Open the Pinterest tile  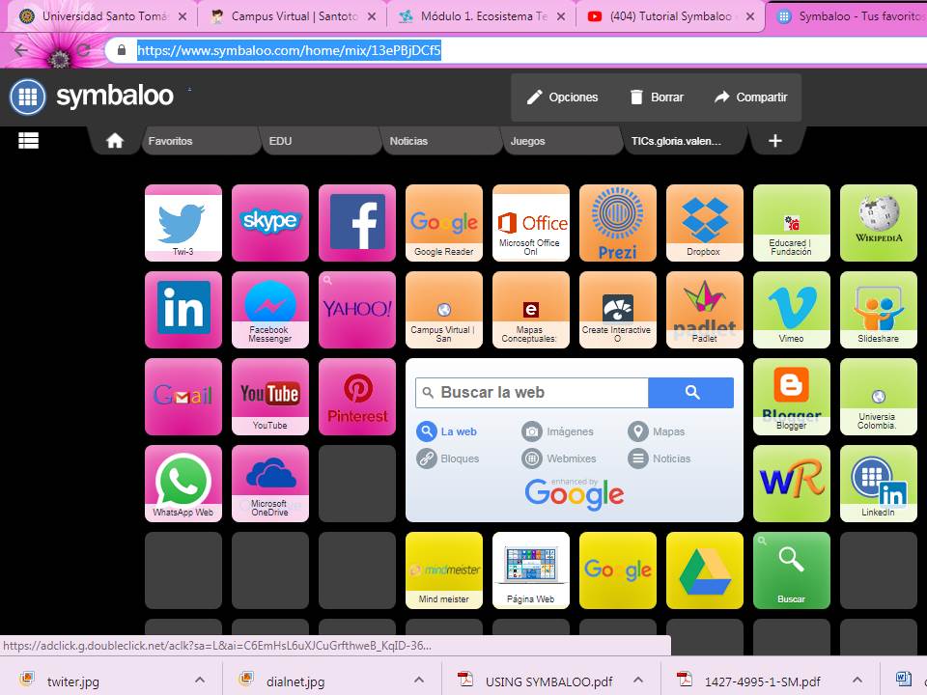point(357,397)
